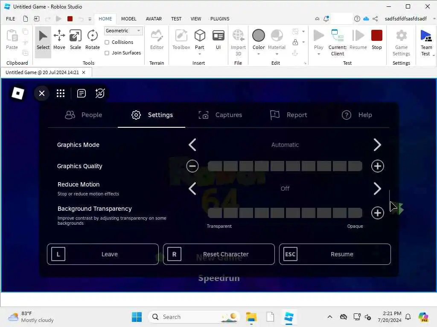
Task: Open the Captures tab
Action: tap(220, 115)
